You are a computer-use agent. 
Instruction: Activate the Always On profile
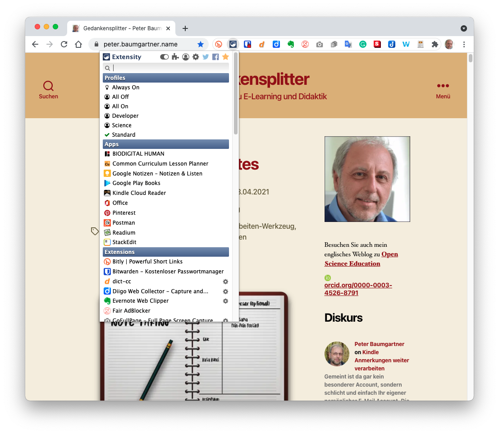[x=124, y=87]
